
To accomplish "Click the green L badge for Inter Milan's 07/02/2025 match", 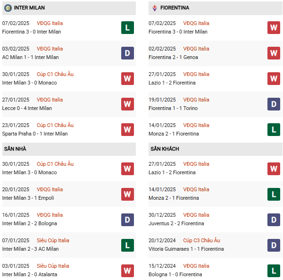I will (127, 28).
